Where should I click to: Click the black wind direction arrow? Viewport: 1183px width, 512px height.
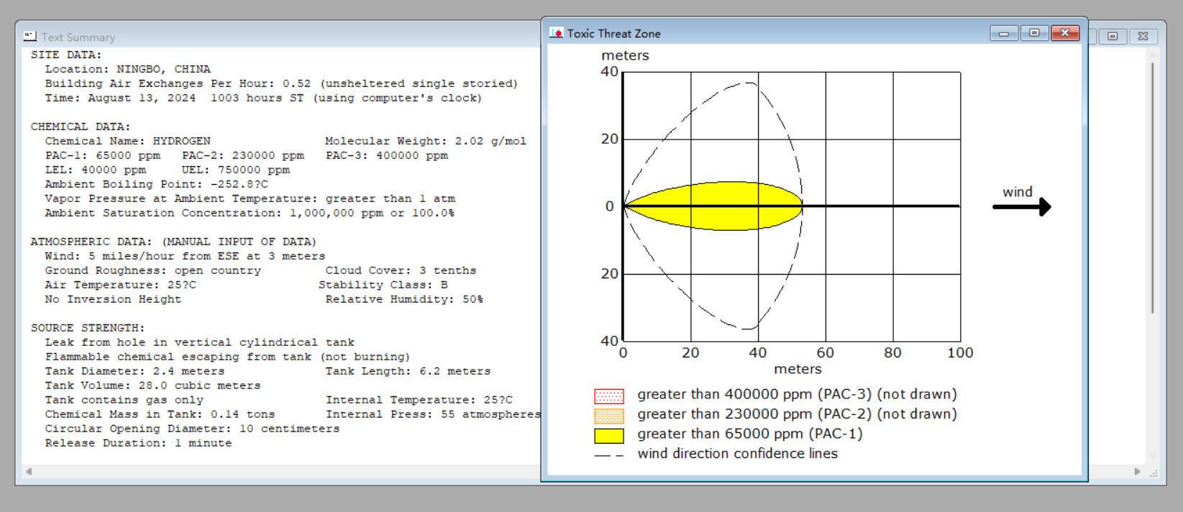[1022, 207]
